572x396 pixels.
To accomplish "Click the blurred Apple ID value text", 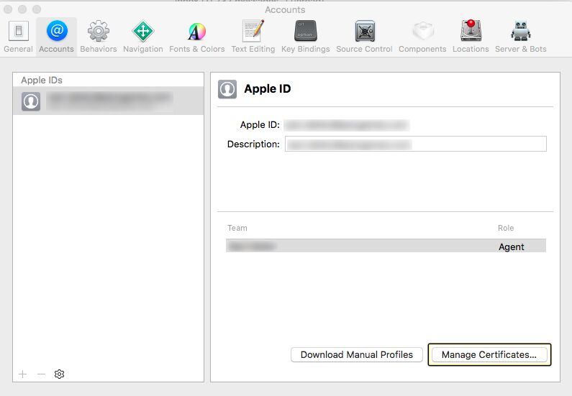I will (x=347, y=125).
